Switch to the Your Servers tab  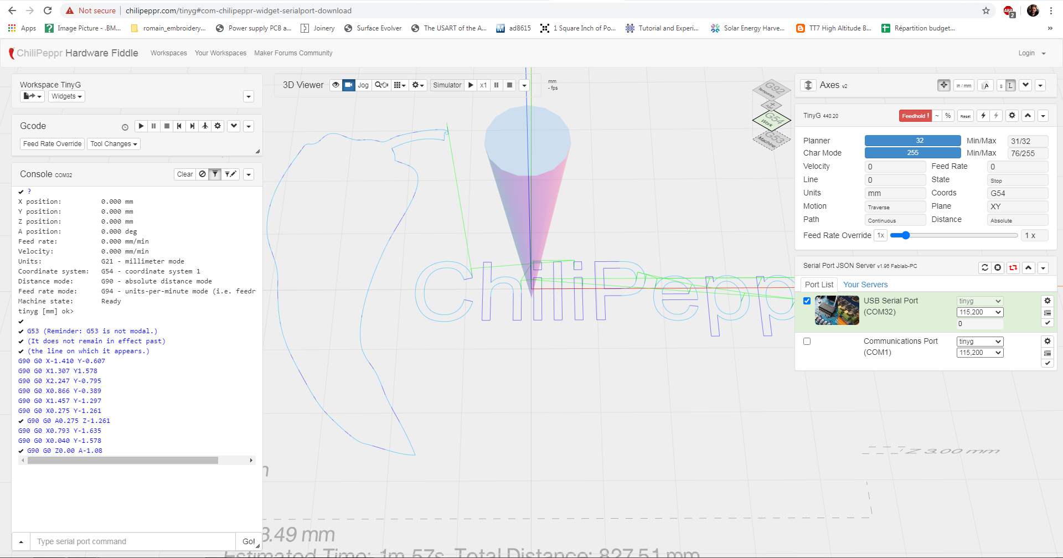(x=865, y=285)
